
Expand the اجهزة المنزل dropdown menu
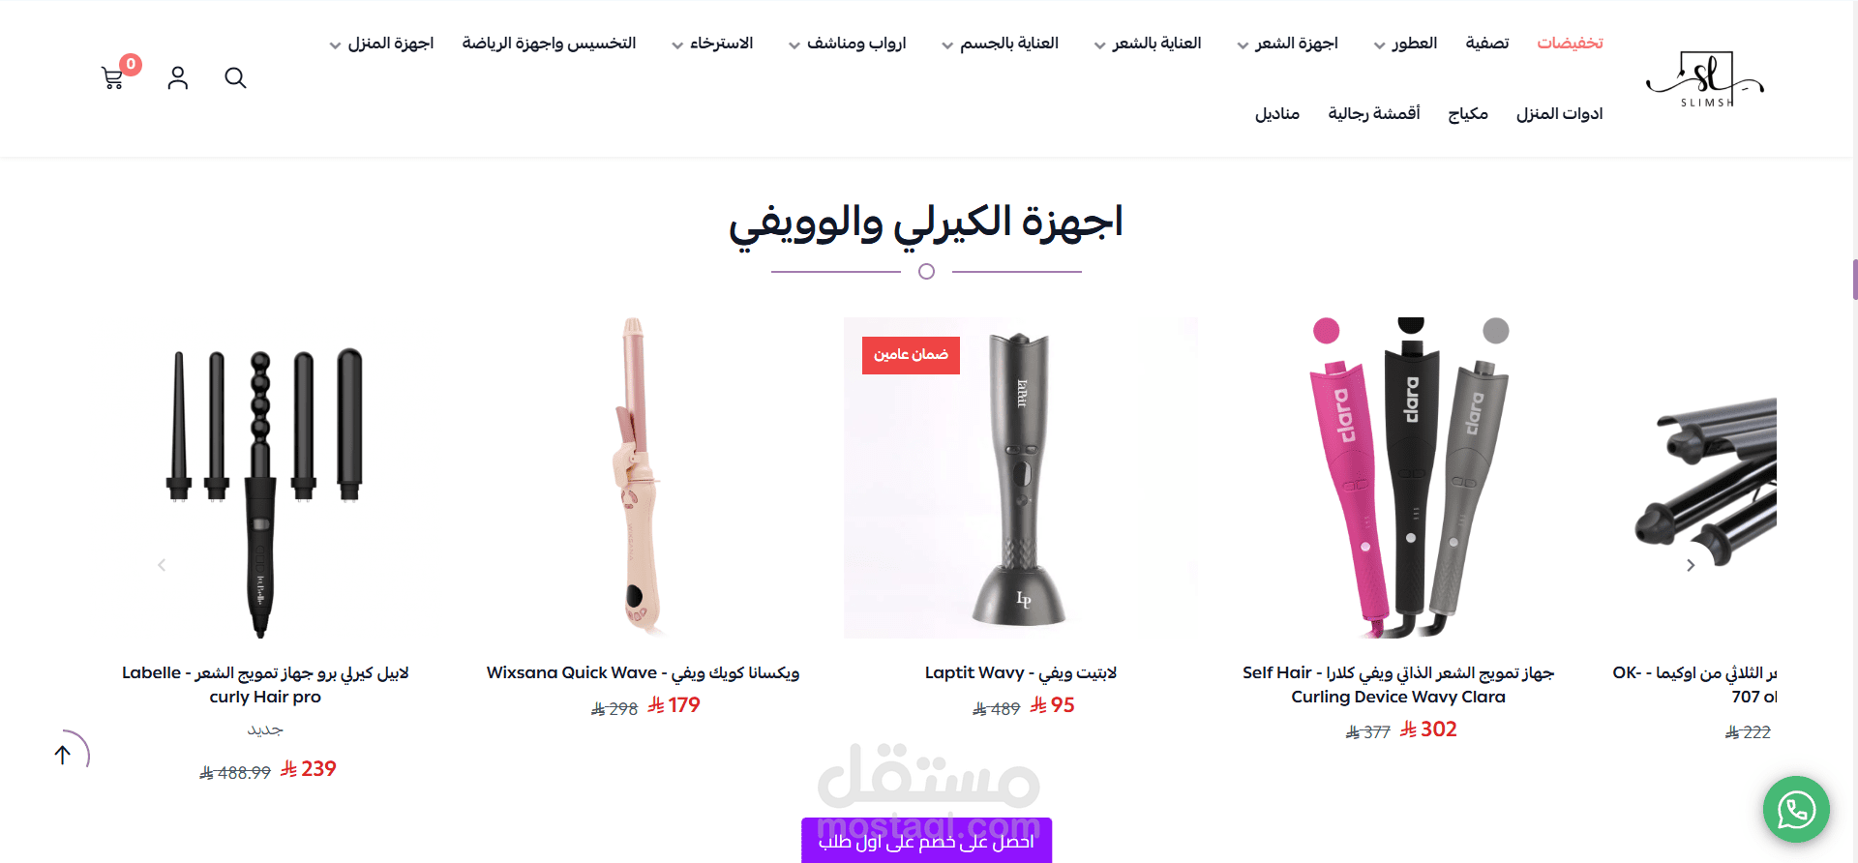click(381, 44)
